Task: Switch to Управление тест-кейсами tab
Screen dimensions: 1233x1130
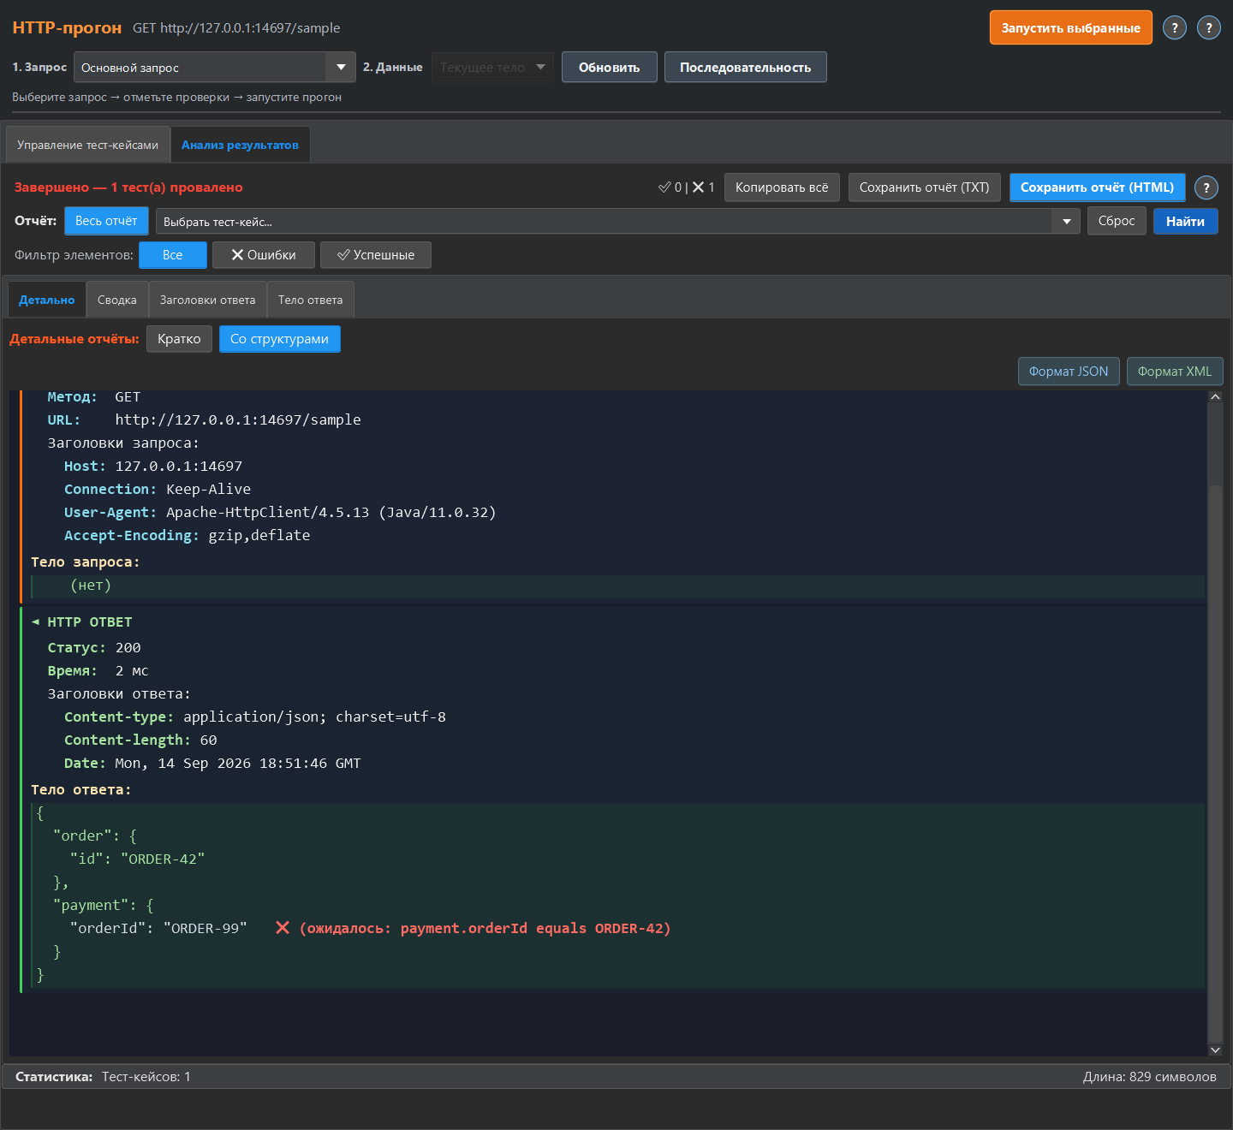Action: coord(87,145)
